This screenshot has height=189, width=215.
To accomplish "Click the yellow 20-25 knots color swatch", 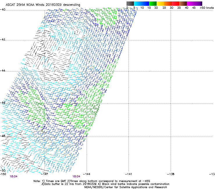I will coord(160,3).
